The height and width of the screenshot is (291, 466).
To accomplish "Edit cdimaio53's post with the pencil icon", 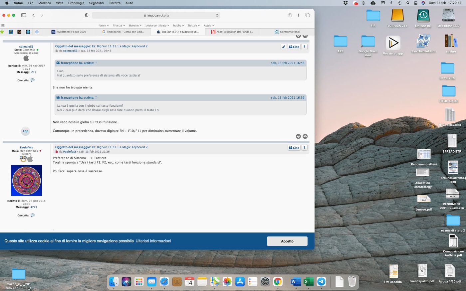I will pos(284,47).
